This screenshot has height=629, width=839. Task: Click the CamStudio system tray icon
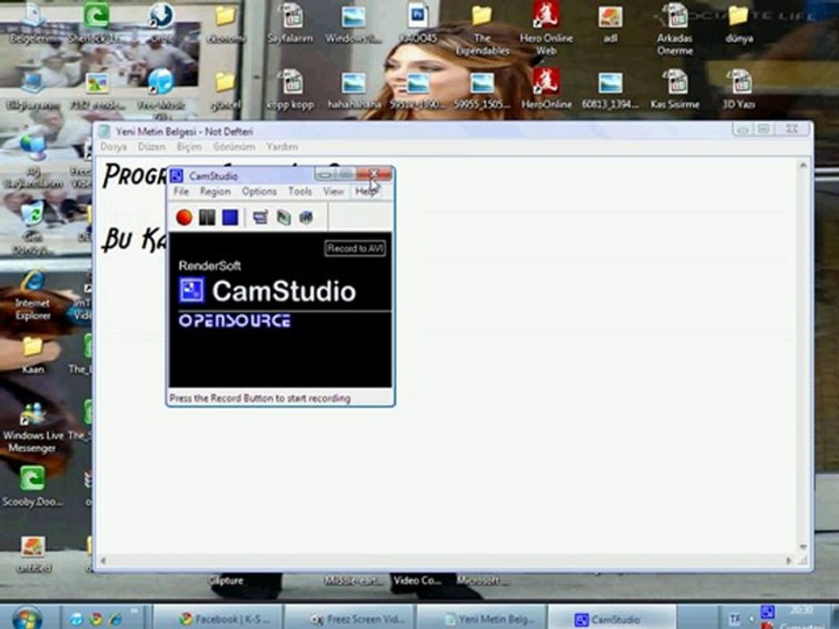click(768, 612)
